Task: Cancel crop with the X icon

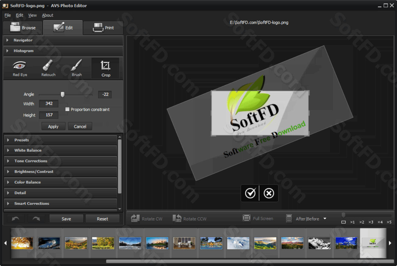Action: (x=269, y=193)
